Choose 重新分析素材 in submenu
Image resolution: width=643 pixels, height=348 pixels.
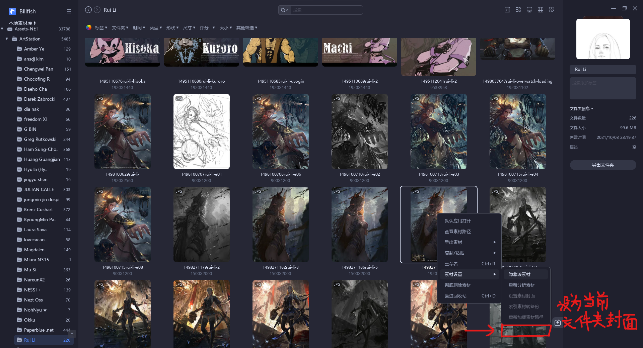click(526, 285)
